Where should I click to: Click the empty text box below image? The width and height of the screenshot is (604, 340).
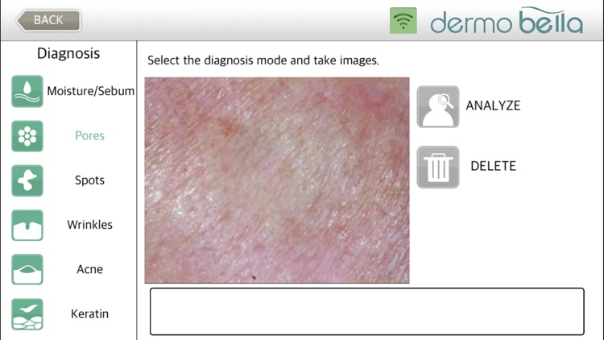coord(367,312)
